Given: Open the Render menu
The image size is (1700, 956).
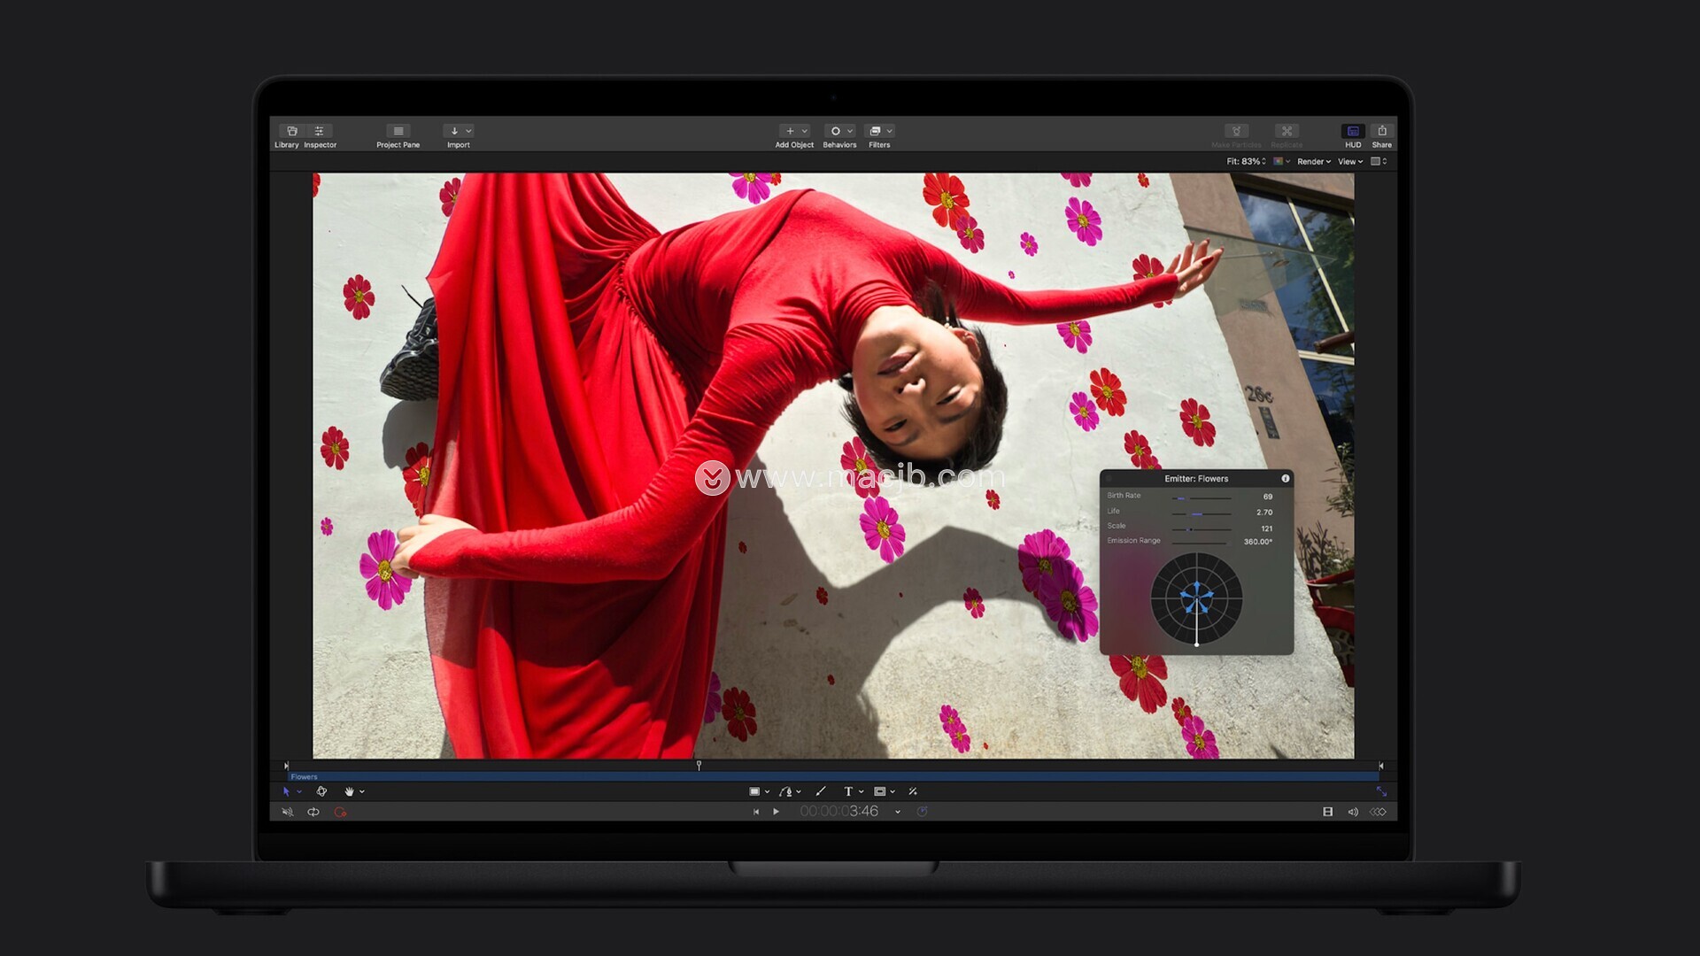Looking at the screenshot, I should tap(1313, 162).
